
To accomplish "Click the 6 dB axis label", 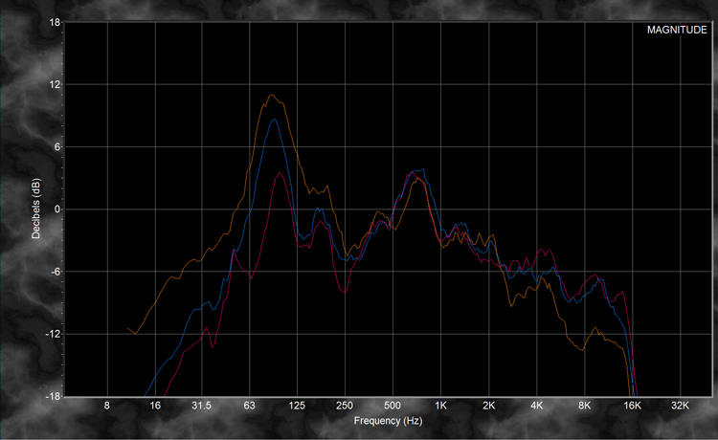I will [57, 146].
